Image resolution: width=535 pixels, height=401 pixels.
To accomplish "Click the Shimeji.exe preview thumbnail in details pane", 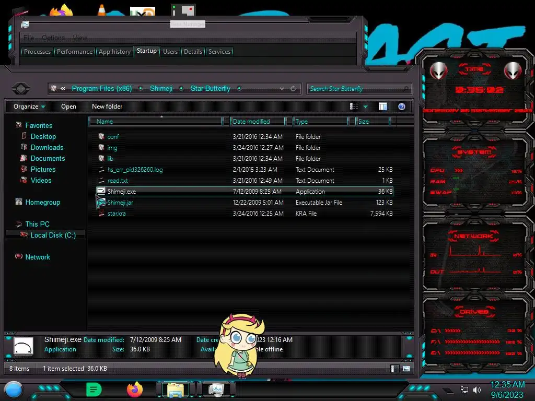I will pos(24,347).
